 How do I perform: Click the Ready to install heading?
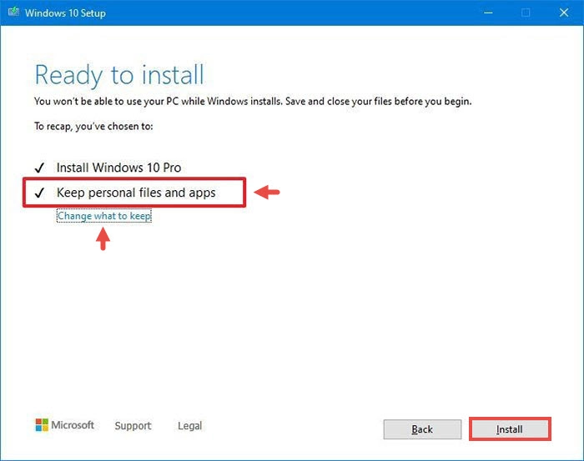119,75
